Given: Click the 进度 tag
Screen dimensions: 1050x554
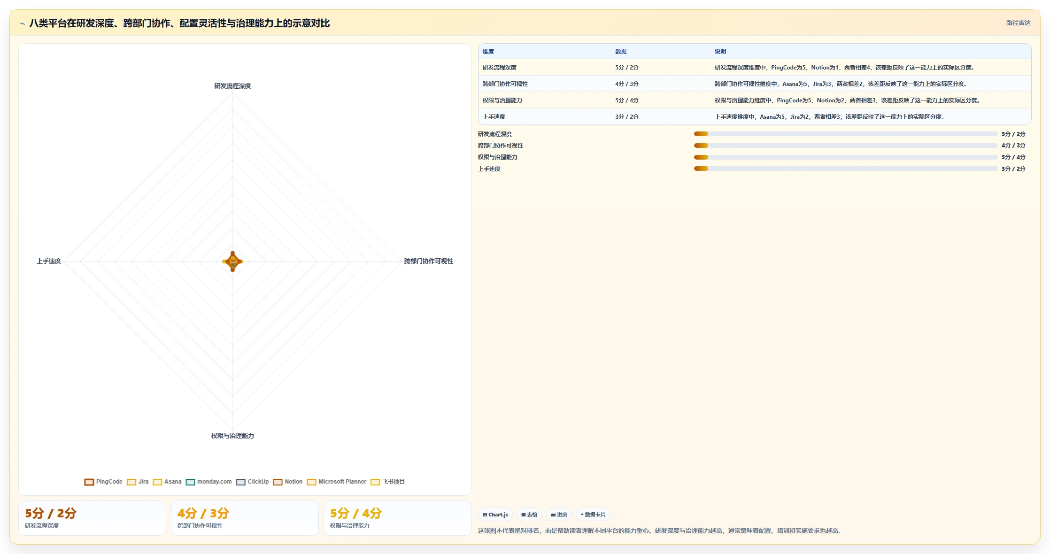Looking at the screenshot, I should click(x=559, y=515).
